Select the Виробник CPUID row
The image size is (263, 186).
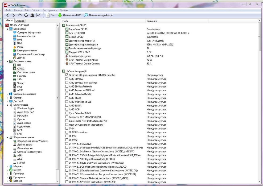click(x=159, y=29)
